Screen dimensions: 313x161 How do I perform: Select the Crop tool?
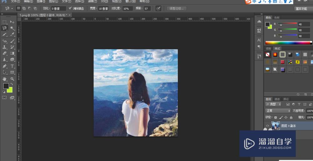[x=5, y=34]
